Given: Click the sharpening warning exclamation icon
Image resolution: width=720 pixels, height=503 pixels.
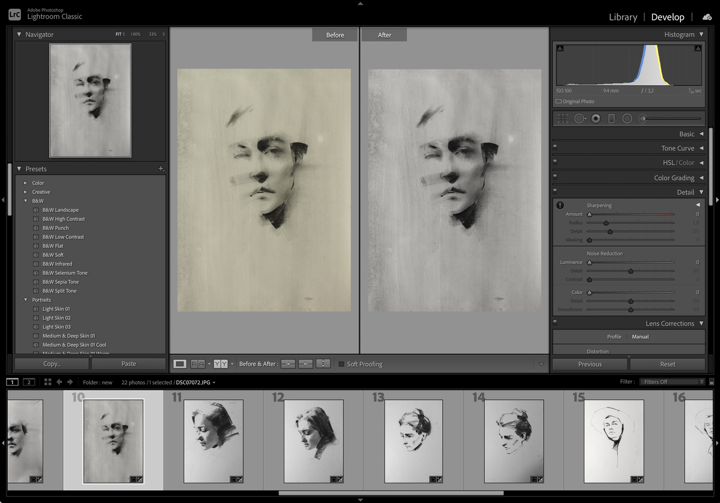Looking at the screenshot, I should coord(560,205).
